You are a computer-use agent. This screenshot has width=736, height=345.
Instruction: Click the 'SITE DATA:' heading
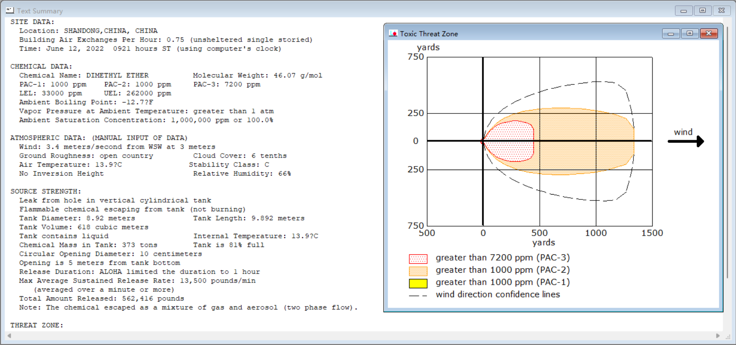click(33, 22)
